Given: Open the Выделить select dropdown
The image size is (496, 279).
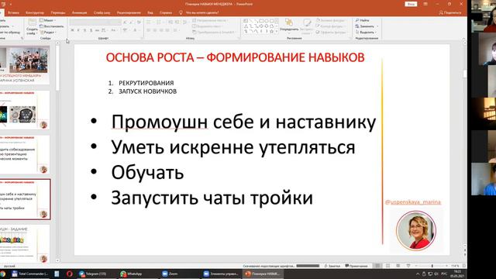Looking at the screenshot, I should (x=367, y=33).
